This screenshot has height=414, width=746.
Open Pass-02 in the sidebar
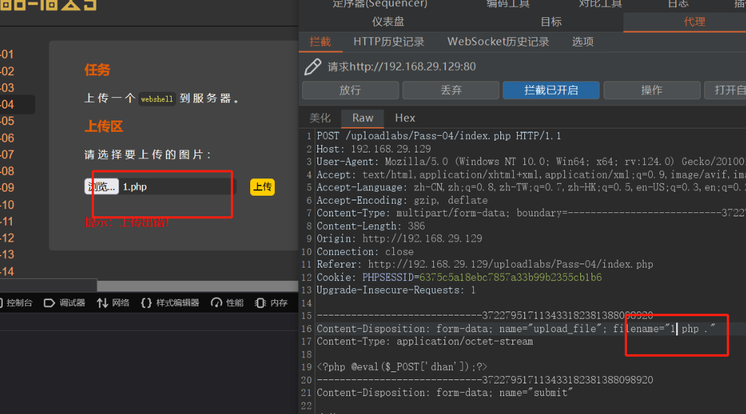[7, 71]
